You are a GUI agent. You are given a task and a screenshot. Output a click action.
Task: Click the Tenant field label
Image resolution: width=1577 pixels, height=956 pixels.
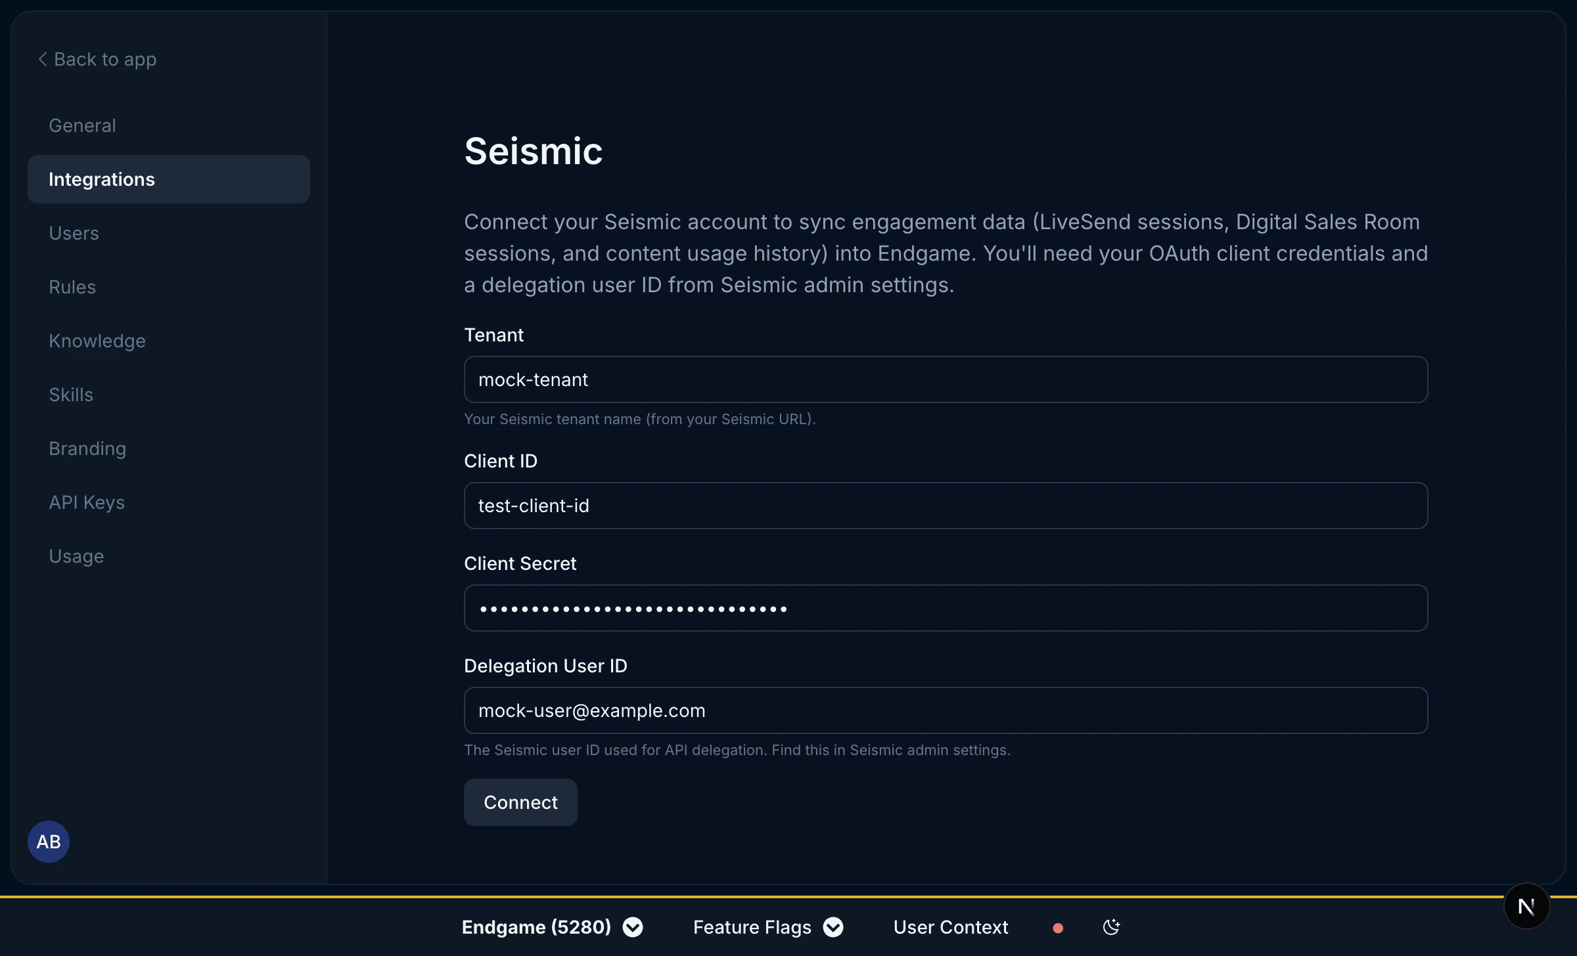[493, 335]
